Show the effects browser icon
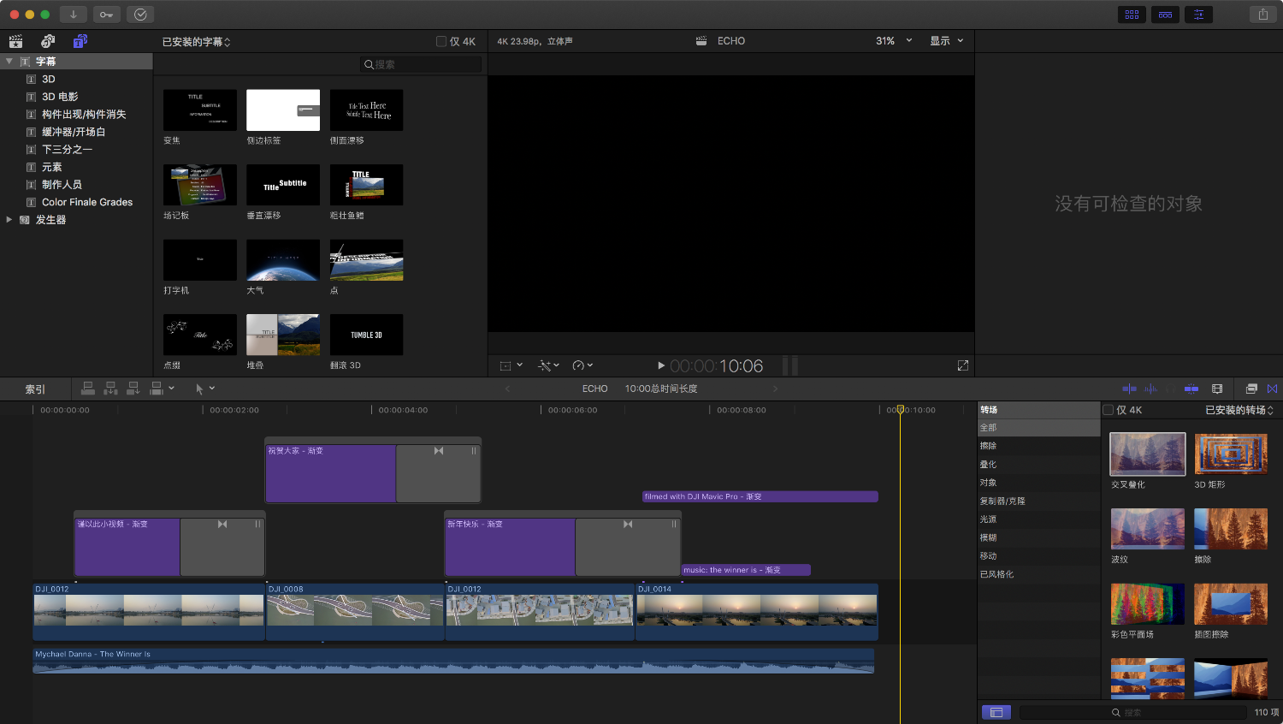Viewport: 1283px width, 724px height. pos(1251,389)
